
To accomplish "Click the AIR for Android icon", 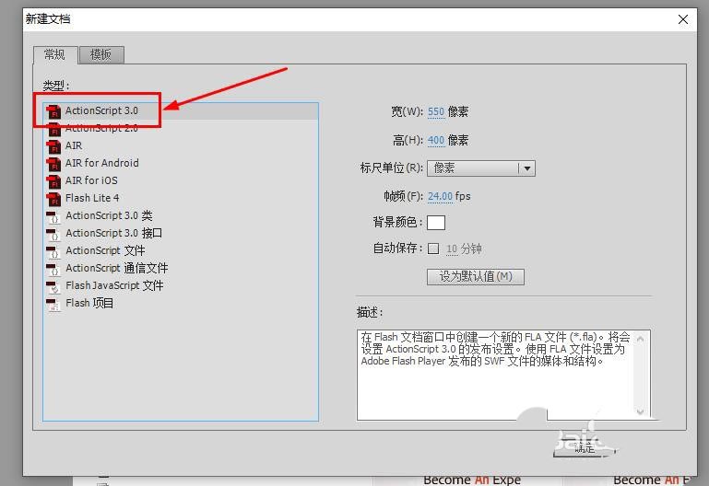I will pos(53,164).
